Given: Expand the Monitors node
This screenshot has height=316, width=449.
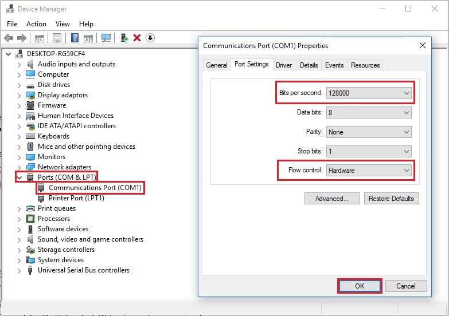Looking at the screenshot, I should point(19,157).
